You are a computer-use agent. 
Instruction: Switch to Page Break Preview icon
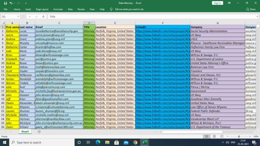click(222, 136)
